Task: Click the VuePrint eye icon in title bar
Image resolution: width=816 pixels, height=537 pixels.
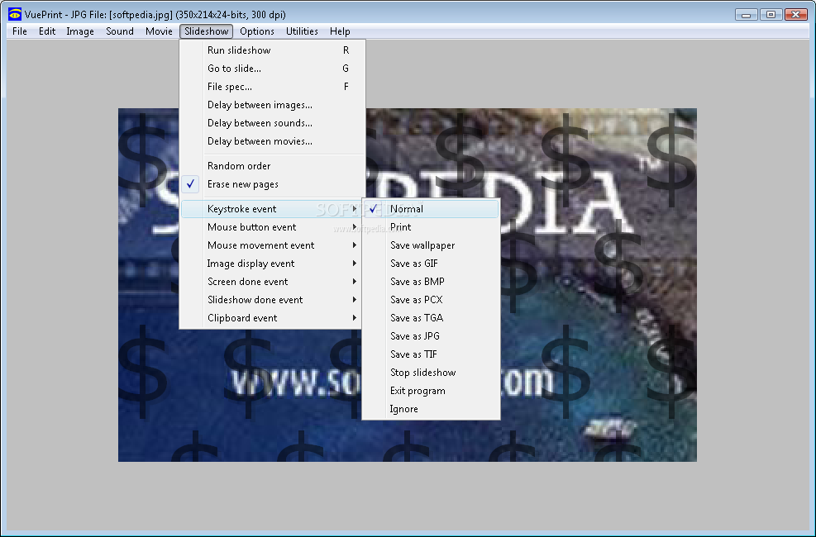Action: tap(15, 15)
